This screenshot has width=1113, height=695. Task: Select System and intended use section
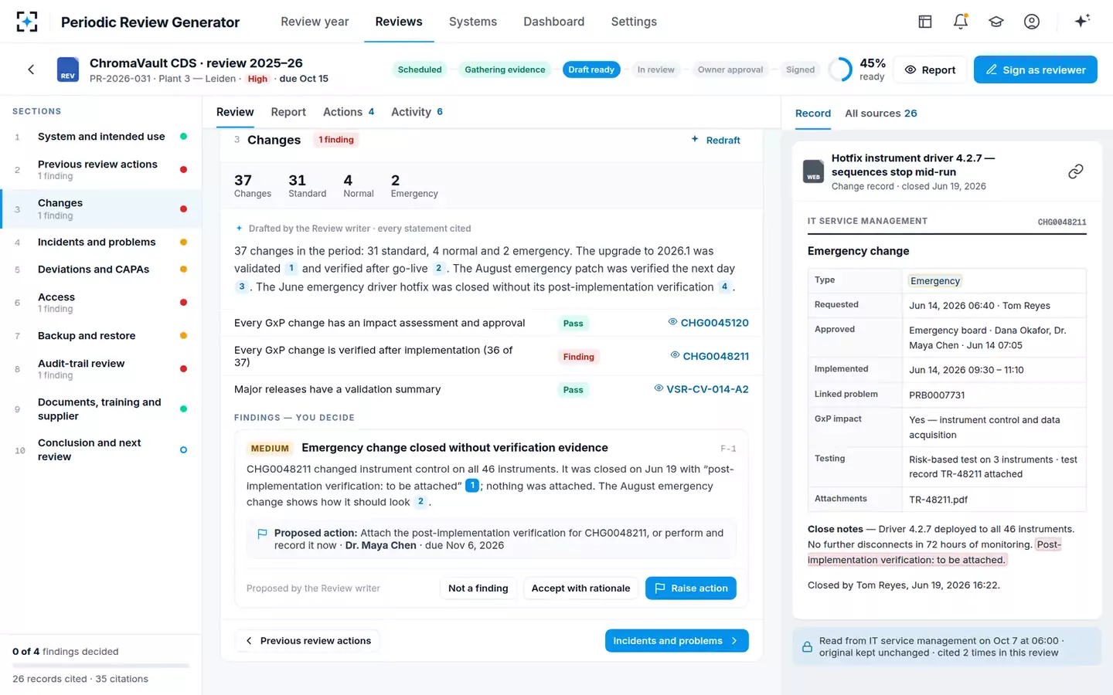[100, 137]
